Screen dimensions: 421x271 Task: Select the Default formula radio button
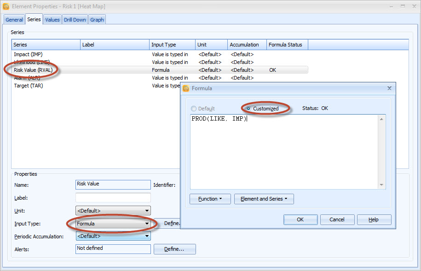click(x=194, y=109)
